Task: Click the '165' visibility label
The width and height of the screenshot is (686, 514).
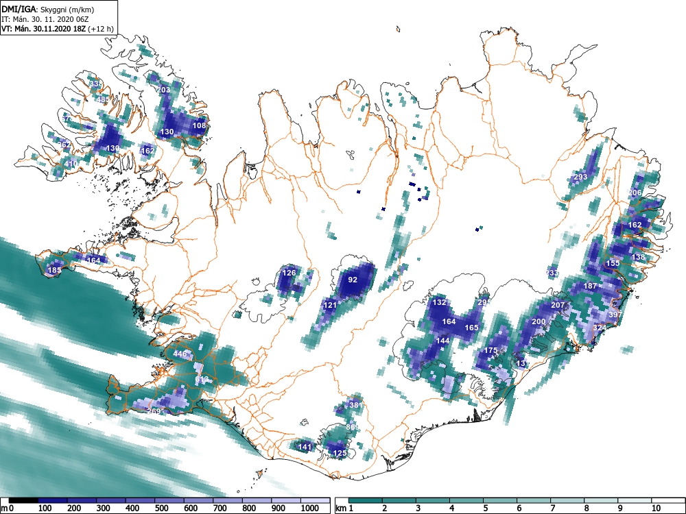Action: pyautogui.click(x=472, y=328)
